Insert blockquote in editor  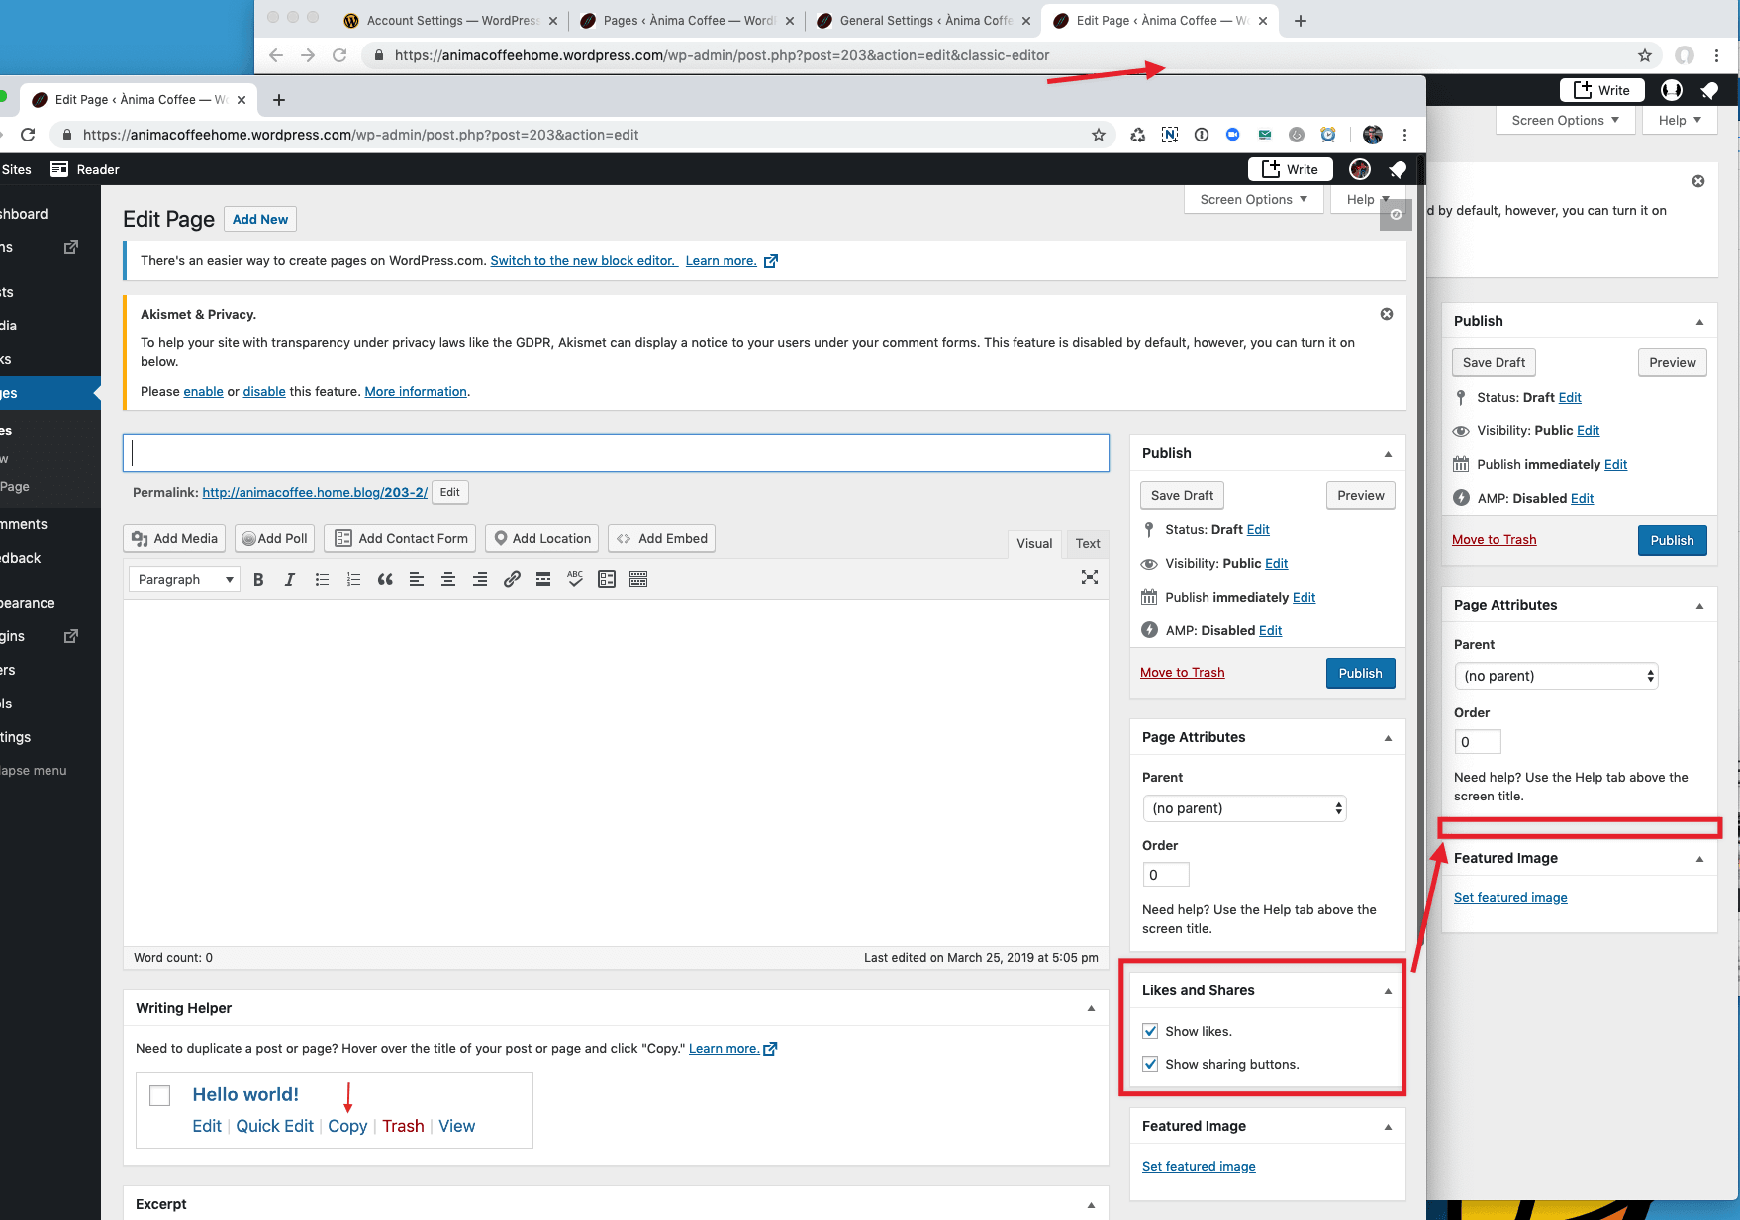click(385, 580)
